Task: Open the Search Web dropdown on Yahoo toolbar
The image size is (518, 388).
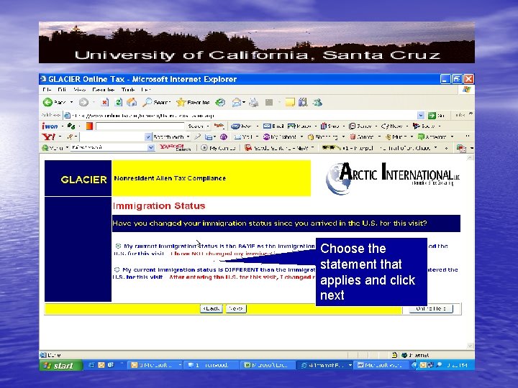Action: pyautogui.click(x=188, y=137)
